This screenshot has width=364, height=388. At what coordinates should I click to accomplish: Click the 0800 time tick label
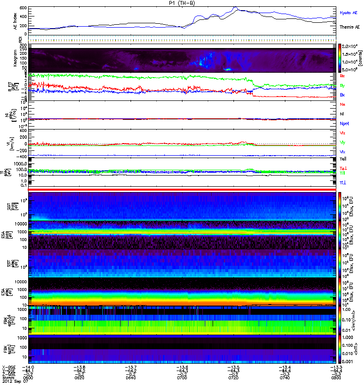336,378
